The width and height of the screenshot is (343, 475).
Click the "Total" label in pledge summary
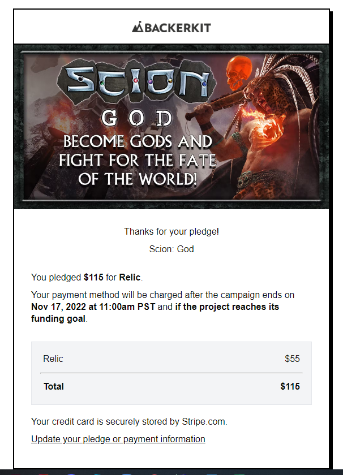pyautogui.click(x=54, y=387)
